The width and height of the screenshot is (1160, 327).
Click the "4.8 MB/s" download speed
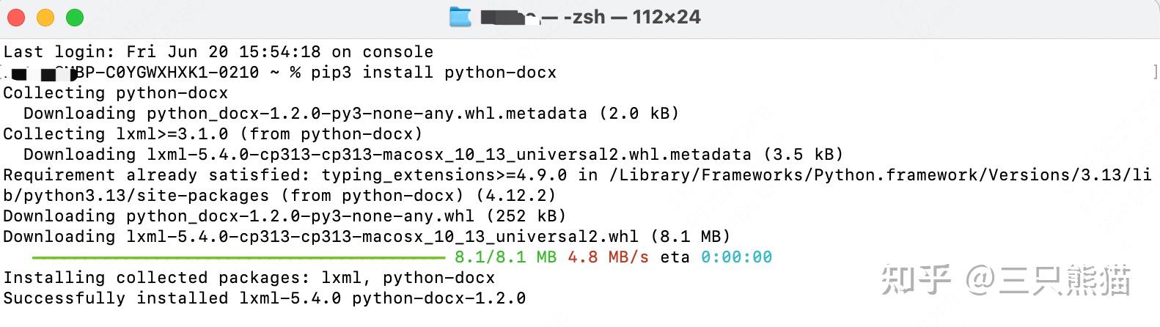(x=608, y=257)
